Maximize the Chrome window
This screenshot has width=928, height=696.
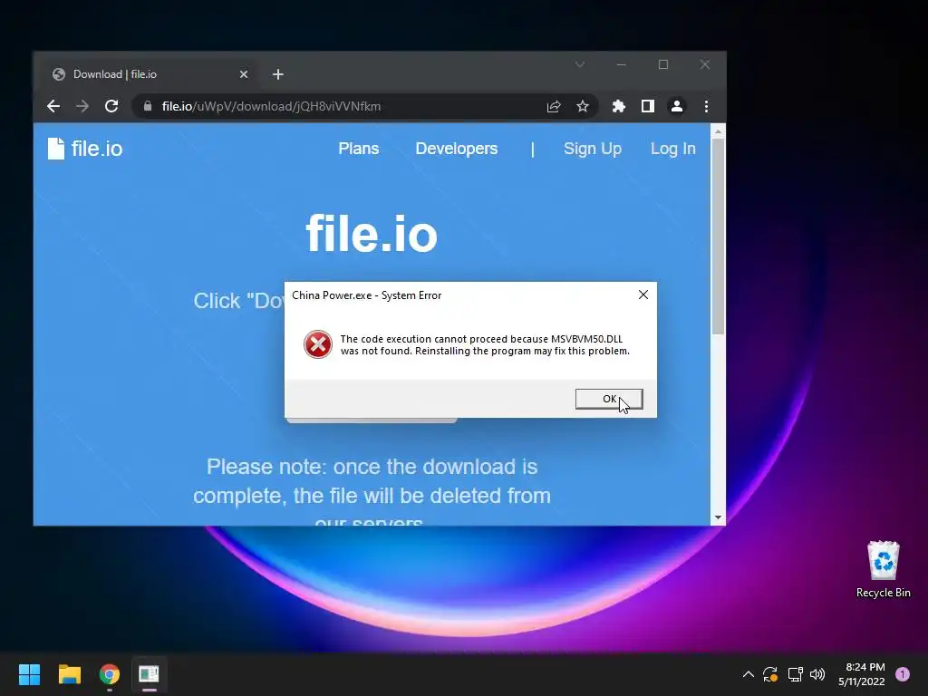pyautogui.click(x=663, y=64)
